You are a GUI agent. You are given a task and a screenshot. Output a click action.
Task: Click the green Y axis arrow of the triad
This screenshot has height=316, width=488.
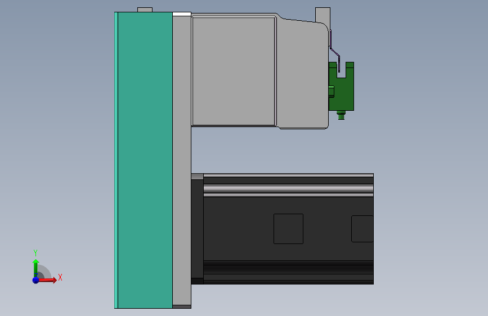[x=35, y=267]
